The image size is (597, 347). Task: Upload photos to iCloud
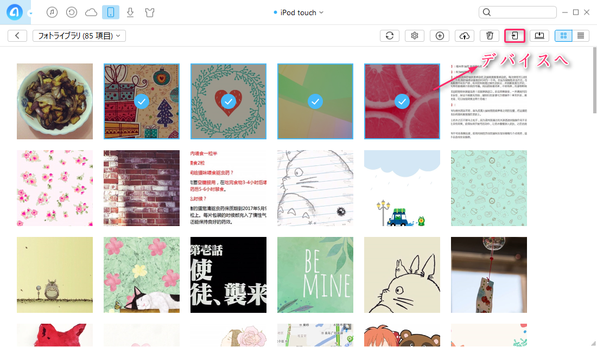point(465,35)
